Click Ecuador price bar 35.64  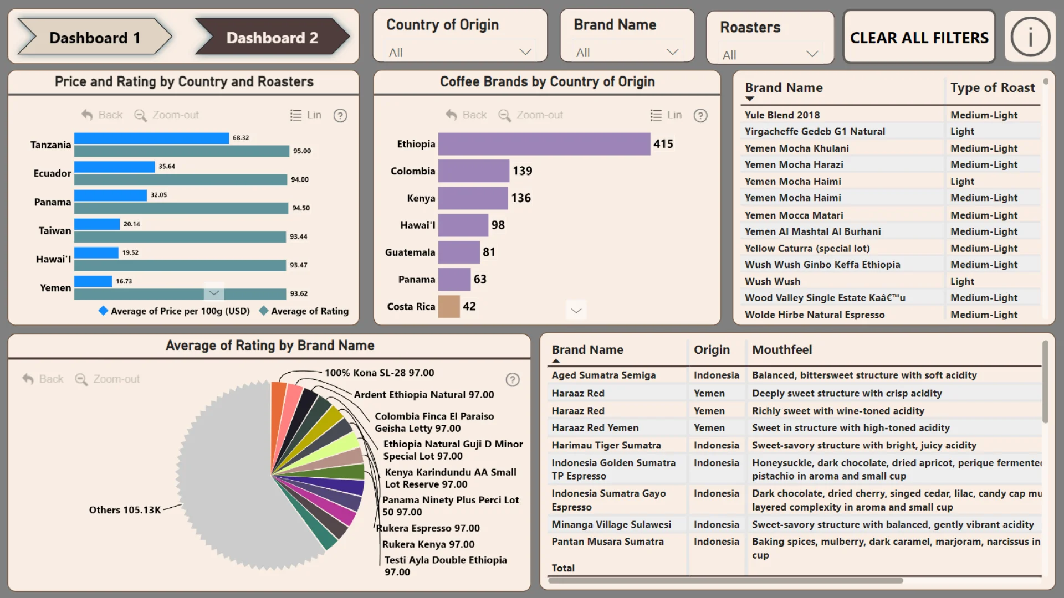[x=114, y=167]
